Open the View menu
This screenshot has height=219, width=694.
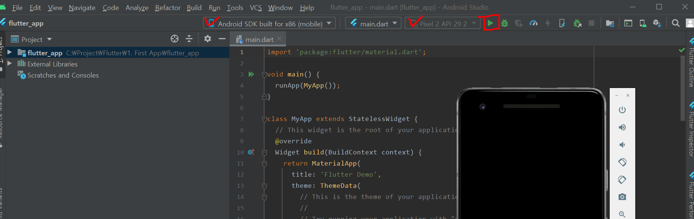(55, 7)
